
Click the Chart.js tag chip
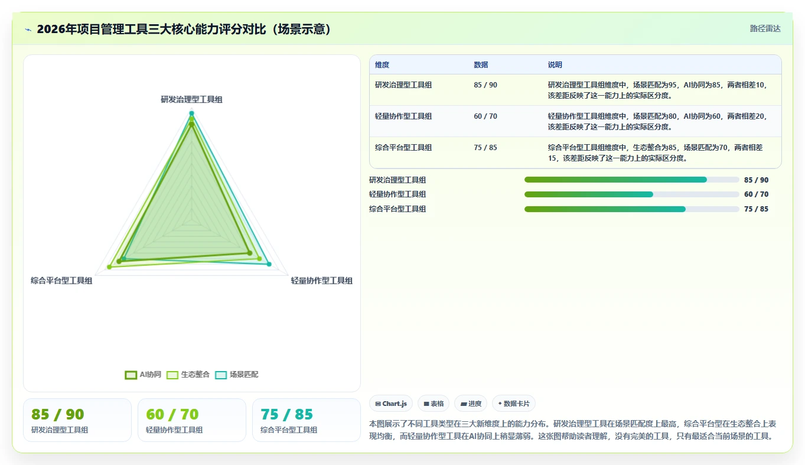(x=391, y=404)
